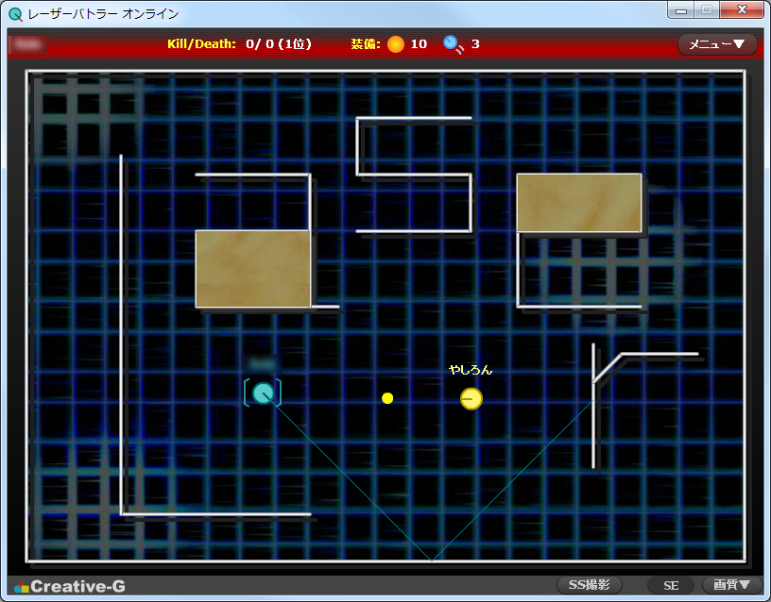Close the レーザーバトラー window

[x=742, y=10]
